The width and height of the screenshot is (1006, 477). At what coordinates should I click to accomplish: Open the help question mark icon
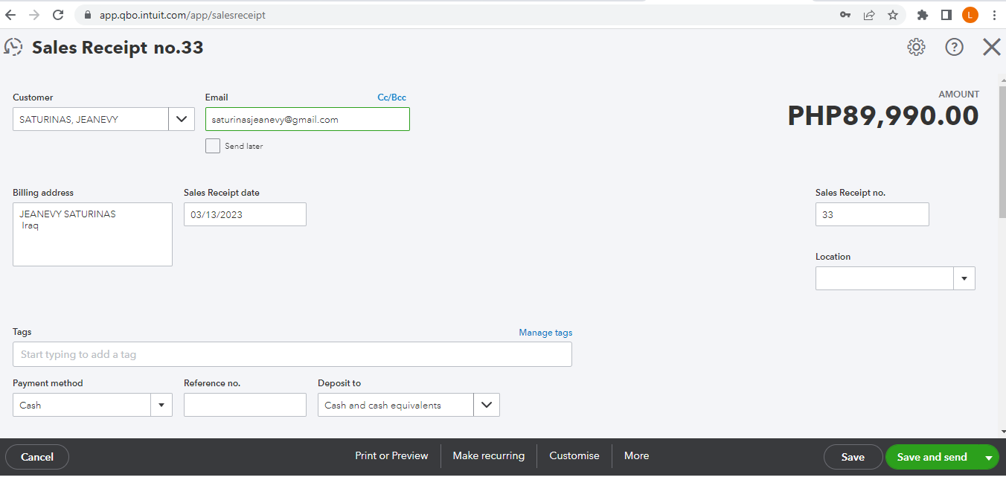pyautogui.click(x=954, y=48)
